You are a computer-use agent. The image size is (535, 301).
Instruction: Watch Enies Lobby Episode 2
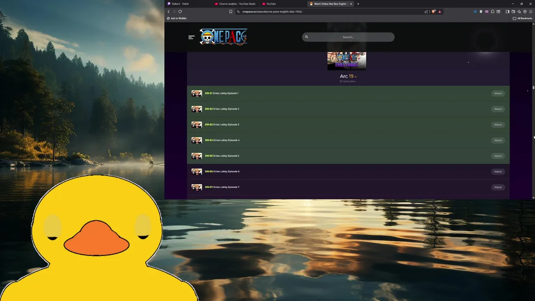[498, 109]
